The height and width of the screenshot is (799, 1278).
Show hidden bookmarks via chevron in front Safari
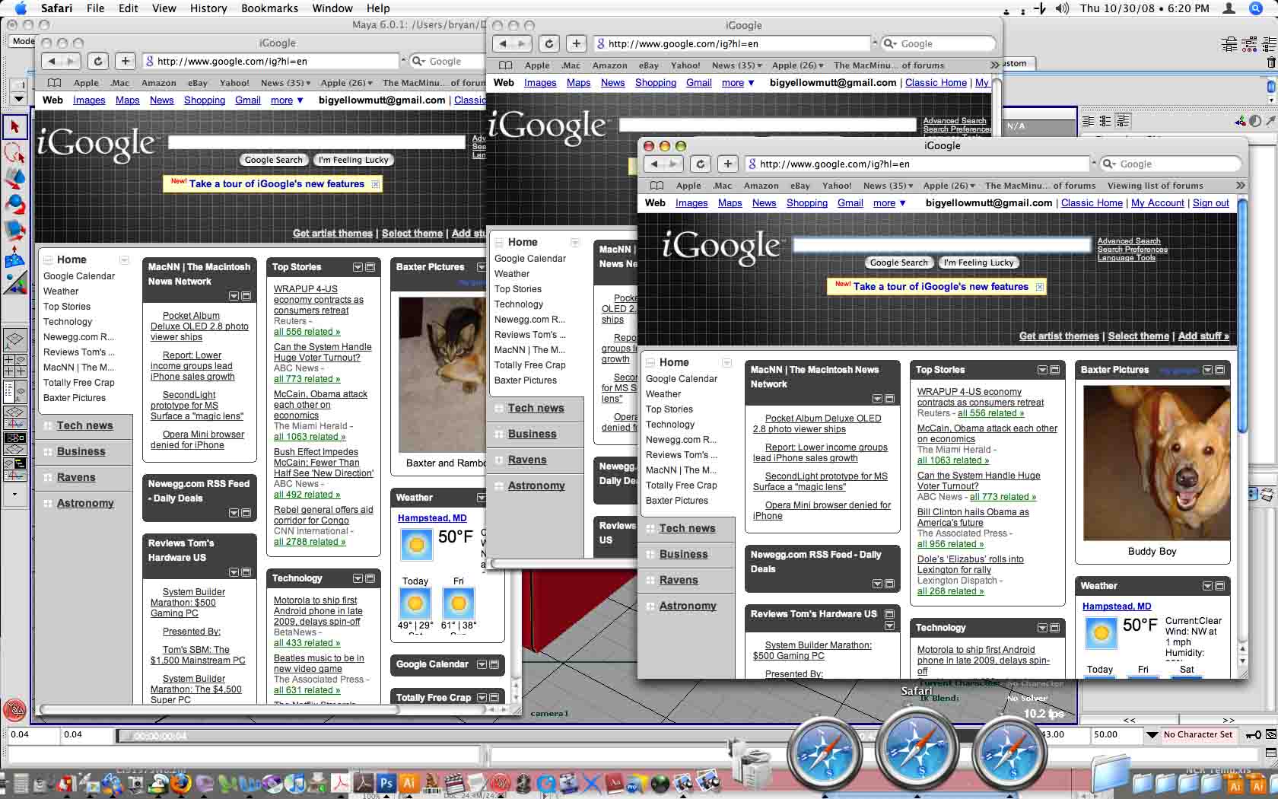(x=1241, y=186)
